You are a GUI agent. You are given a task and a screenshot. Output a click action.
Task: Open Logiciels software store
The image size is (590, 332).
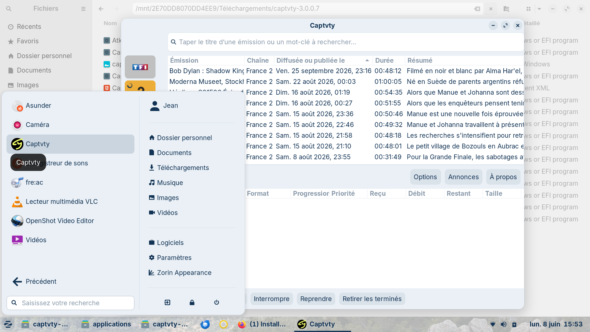[x=192, y=243]
